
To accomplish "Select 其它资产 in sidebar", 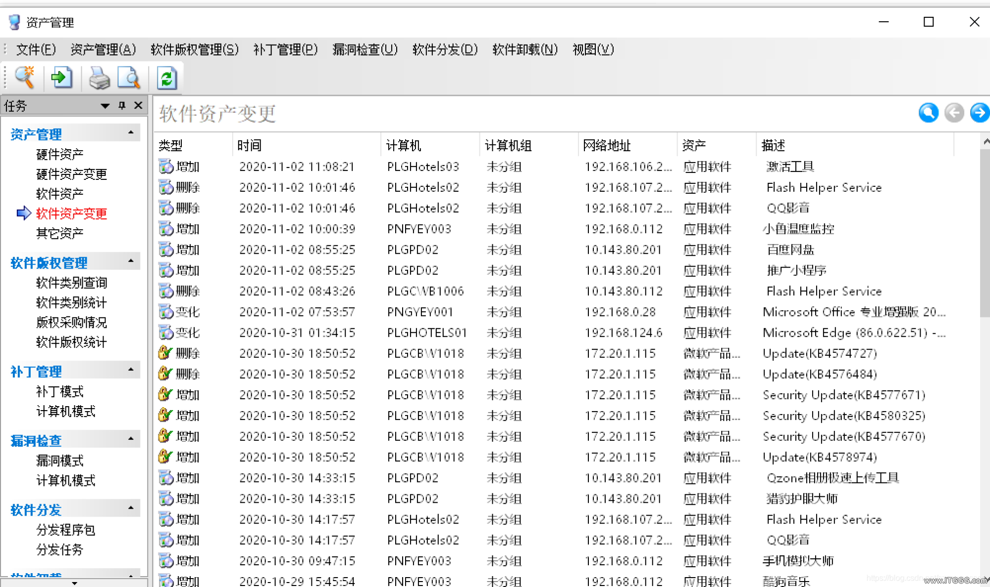I will pos(60,233).
